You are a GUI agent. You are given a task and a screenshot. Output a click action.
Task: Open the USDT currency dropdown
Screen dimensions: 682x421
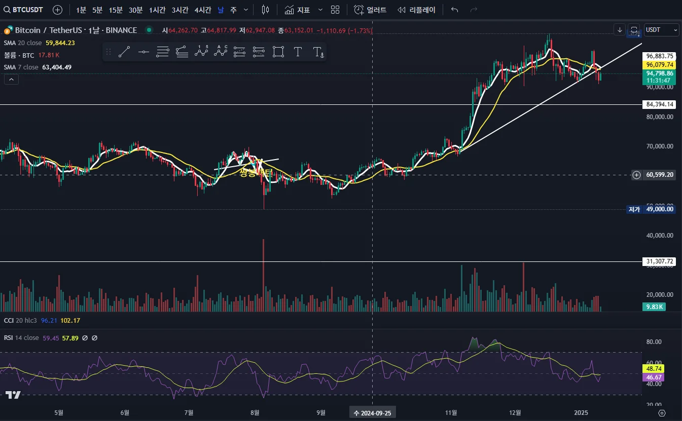661,30
